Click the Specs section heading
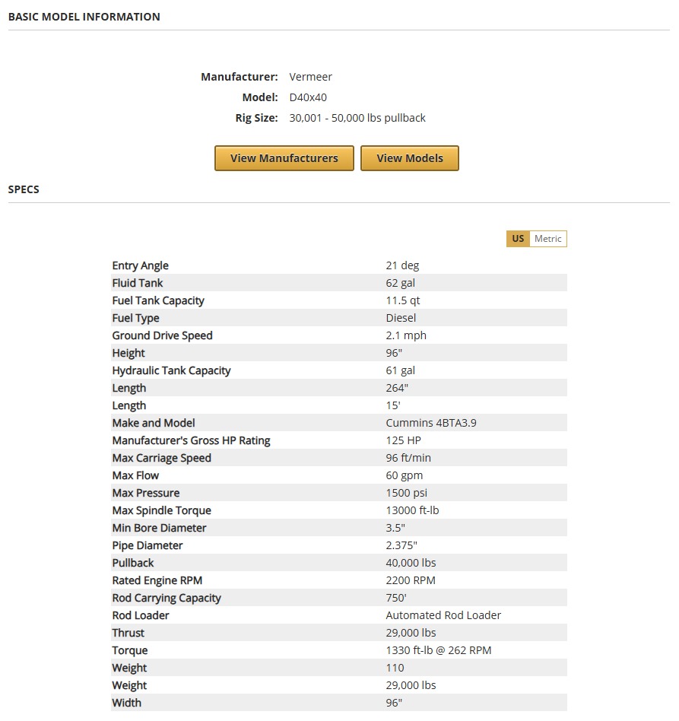 24,189
